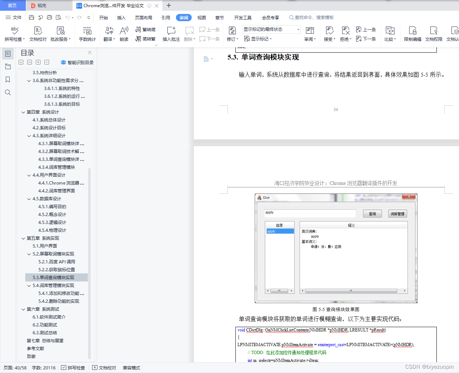Jump to 4.5.3.逻辑设计 heading
Viewport: 459px width, 373px height.
[52, 223]
